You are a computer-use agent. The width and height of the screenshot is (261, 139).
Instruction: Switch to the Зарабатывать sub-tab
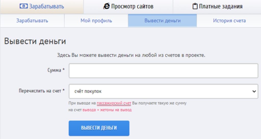(x=32, y=21)
